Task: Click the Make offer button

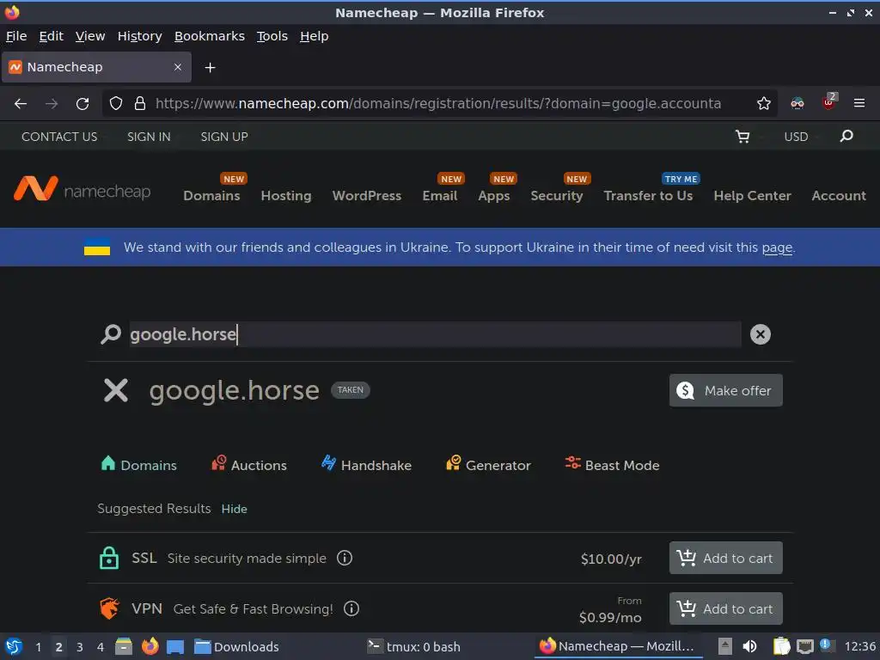Action: pyautogui.click(x=725, y=390)
